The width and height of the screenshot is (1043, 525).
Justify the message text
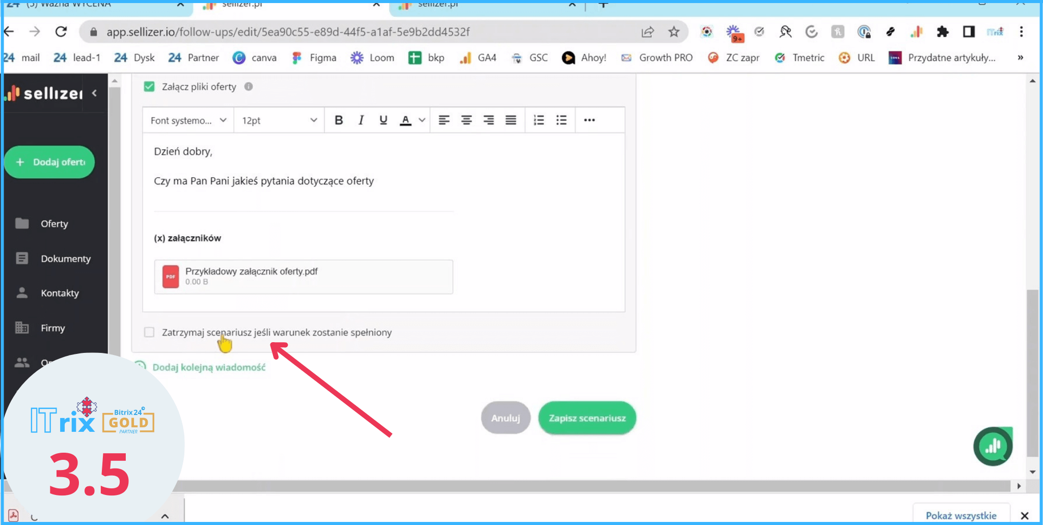click(511, 120)
